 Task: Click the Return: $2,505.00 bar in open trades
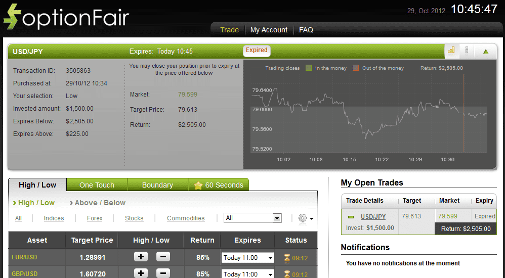466,229
